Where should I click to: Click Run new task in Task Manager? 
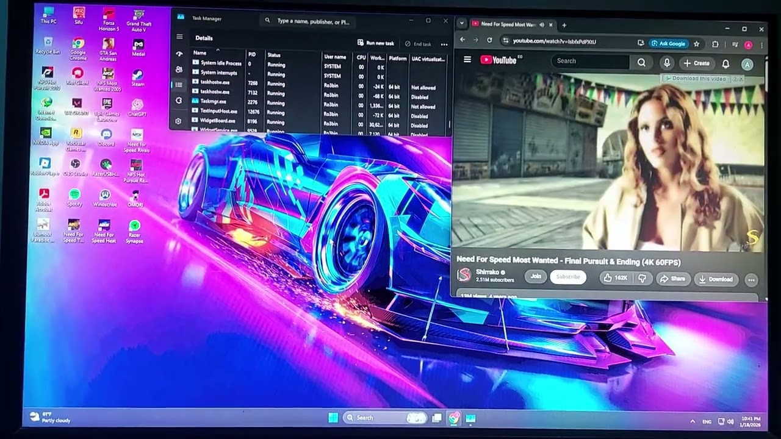coord(375,43)
